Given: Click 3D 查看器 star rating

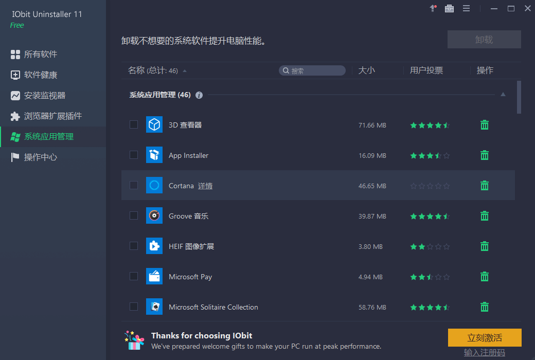Looking at the screenshot, I should click(430, 125).
